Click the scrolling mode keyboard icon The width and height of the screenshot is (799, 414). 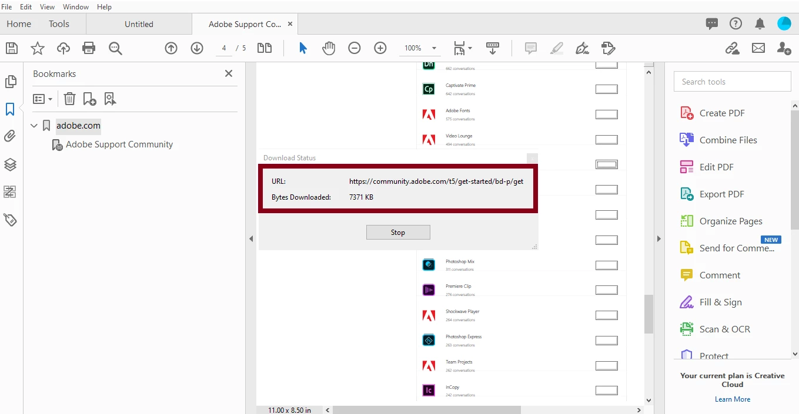pyautogui.click(x=493, y=48)
